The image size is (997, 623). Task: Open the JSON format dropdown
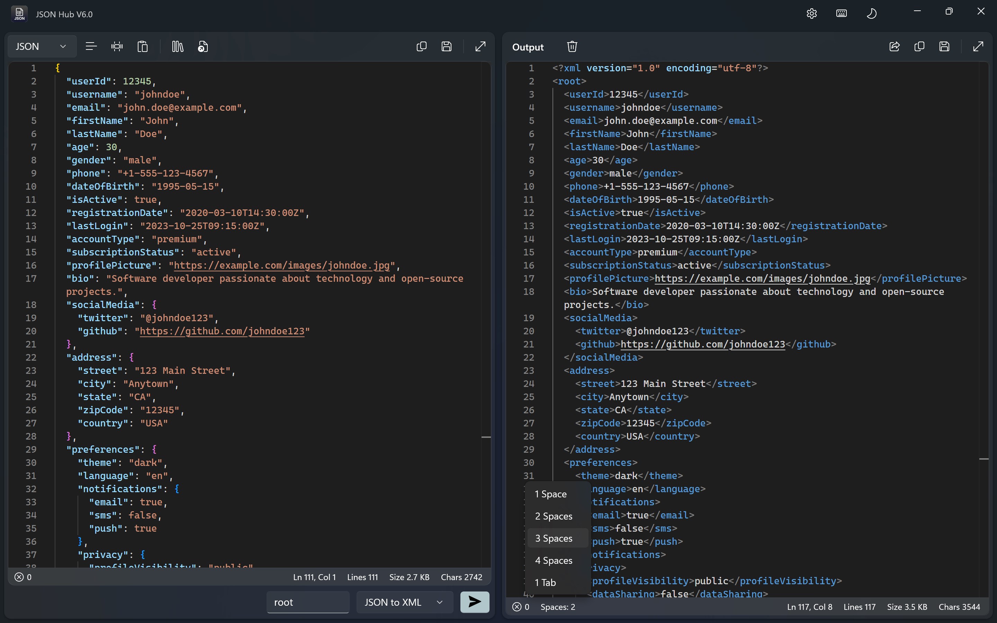click(41, 46)
